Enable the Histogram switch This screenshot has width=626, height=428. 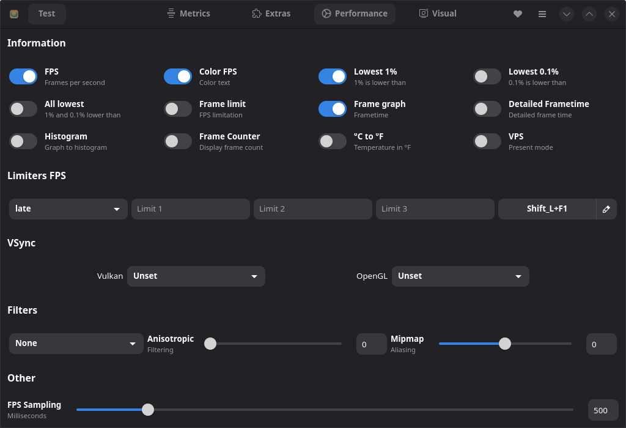click(x=23, y=141)
